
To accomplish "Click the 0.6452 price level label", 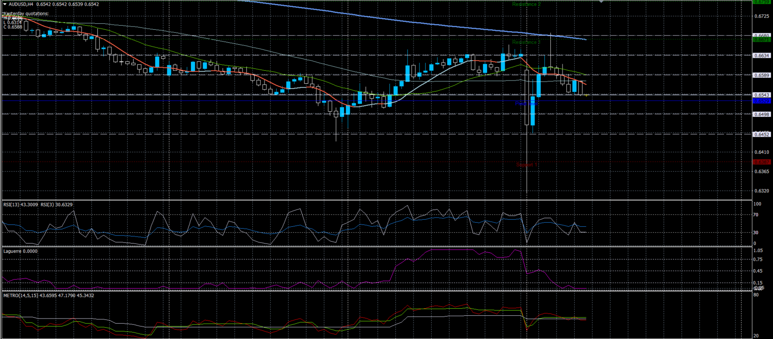I will [762, 135].
